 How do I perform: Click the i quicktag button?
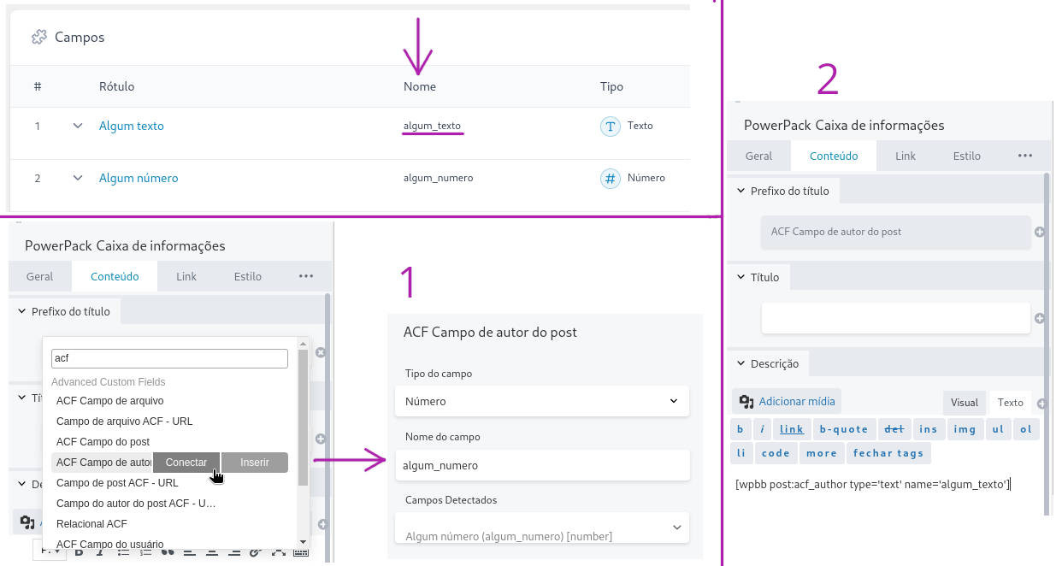pos(763,429)
